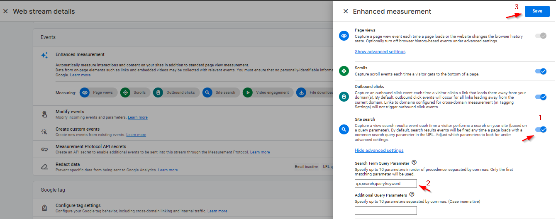Hide advanced settings for Site search
This screenshot has width=556, height=219.
[x=379, y=150]
